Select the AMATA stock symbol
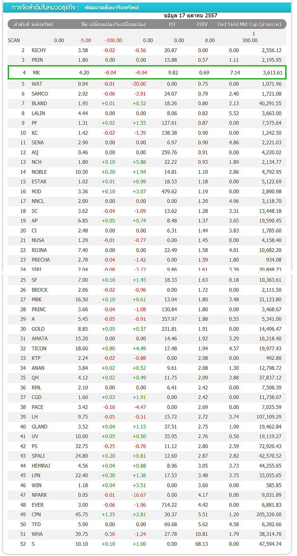297x556 pixels. click(x=40, y=339)
